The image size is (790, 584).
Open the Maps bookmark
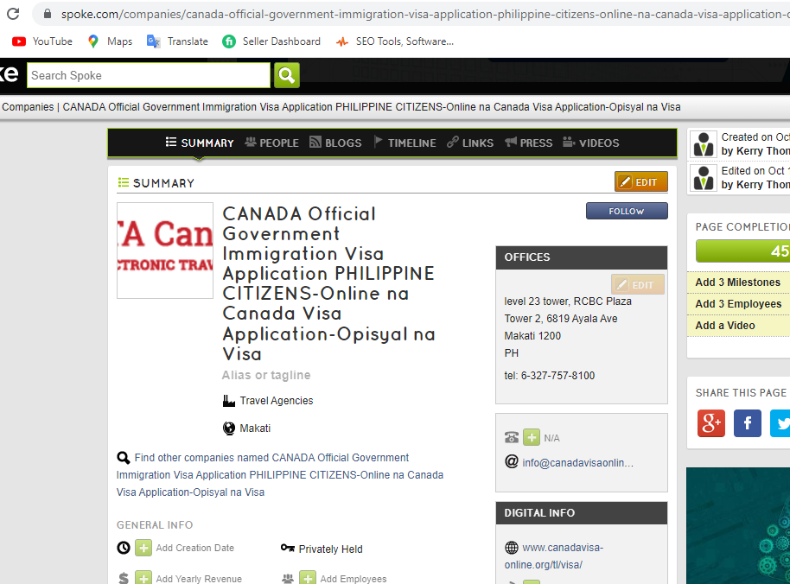point(110,41)
